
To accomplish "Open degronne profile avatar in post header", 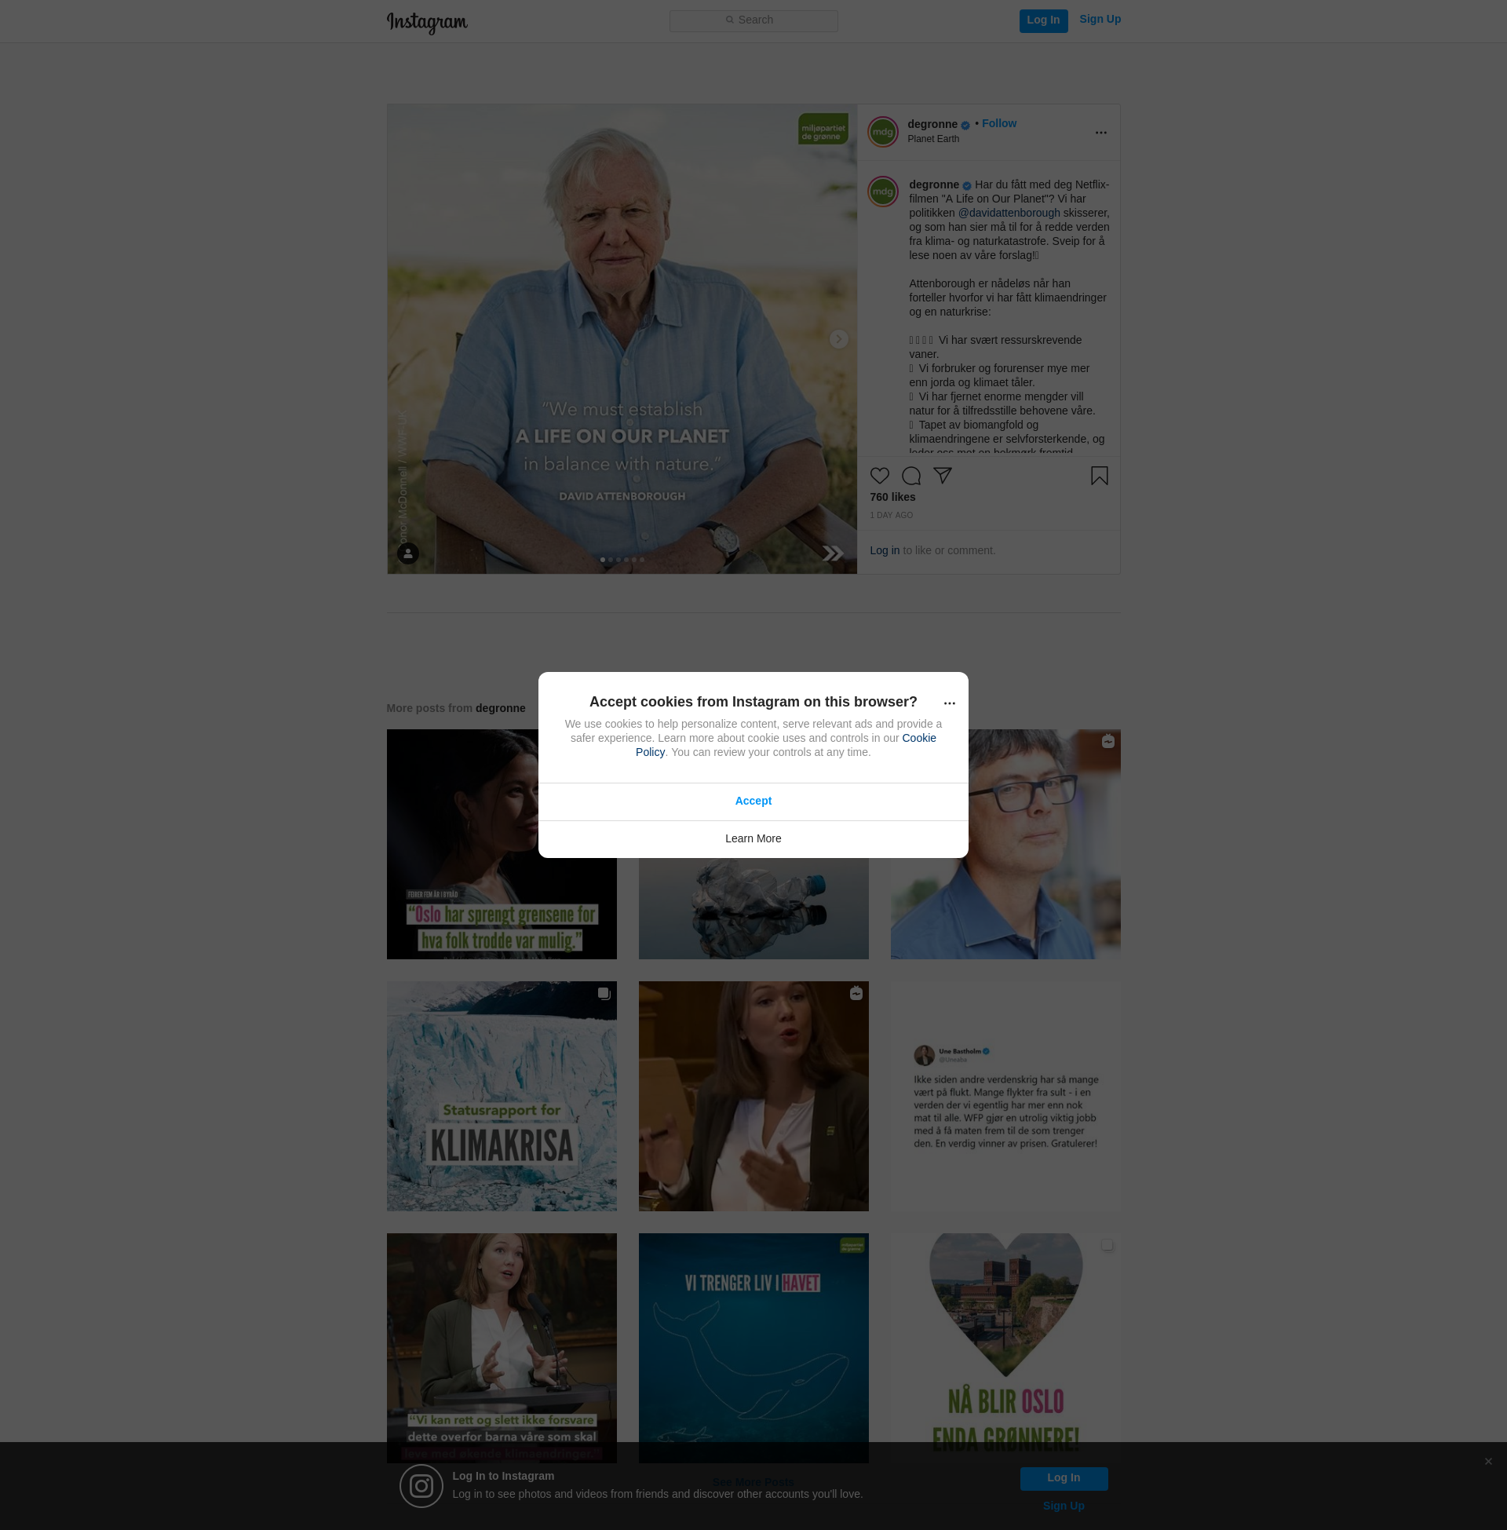I will [882, 132].
